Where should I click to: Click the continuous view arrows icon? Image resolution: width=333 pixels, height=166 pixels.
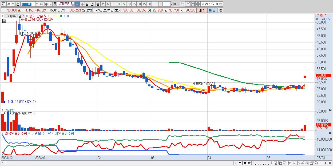click(x=183, y=4)
